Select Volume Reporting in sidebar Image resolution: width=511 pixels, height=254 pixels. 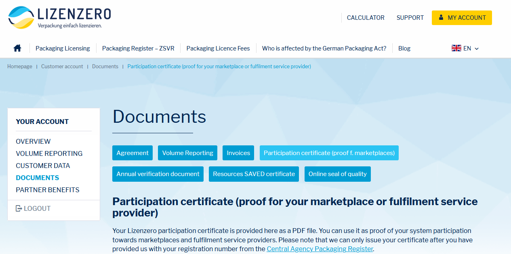pos(49,153)
